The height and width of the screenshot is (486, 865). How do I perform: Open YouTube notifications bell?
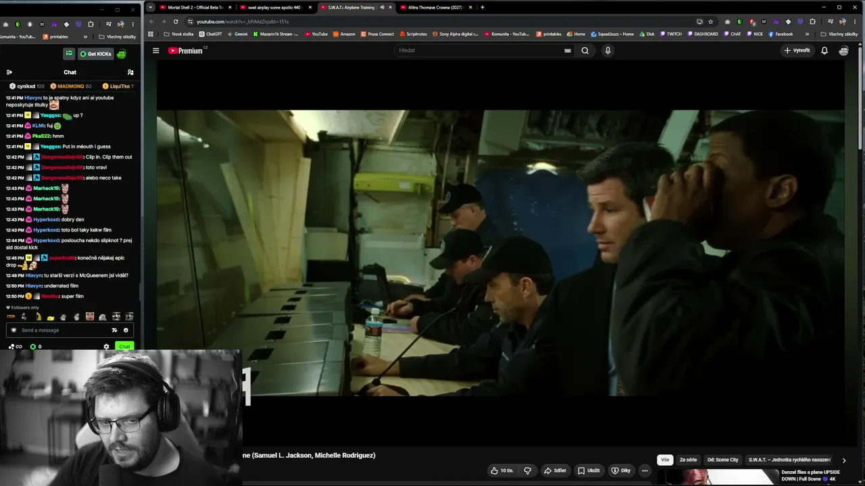824,51
